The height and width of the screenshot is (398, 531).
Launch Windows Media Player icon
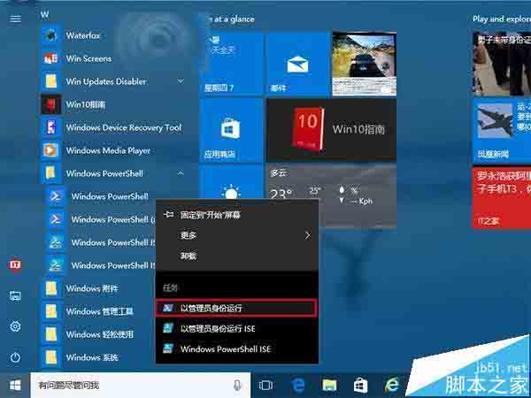tap(51, 150)
